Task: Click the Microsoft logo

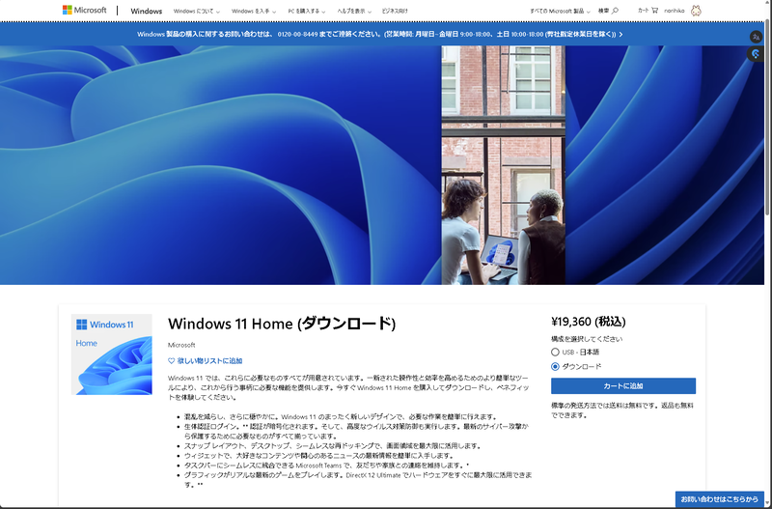Action: click(84, 10)
